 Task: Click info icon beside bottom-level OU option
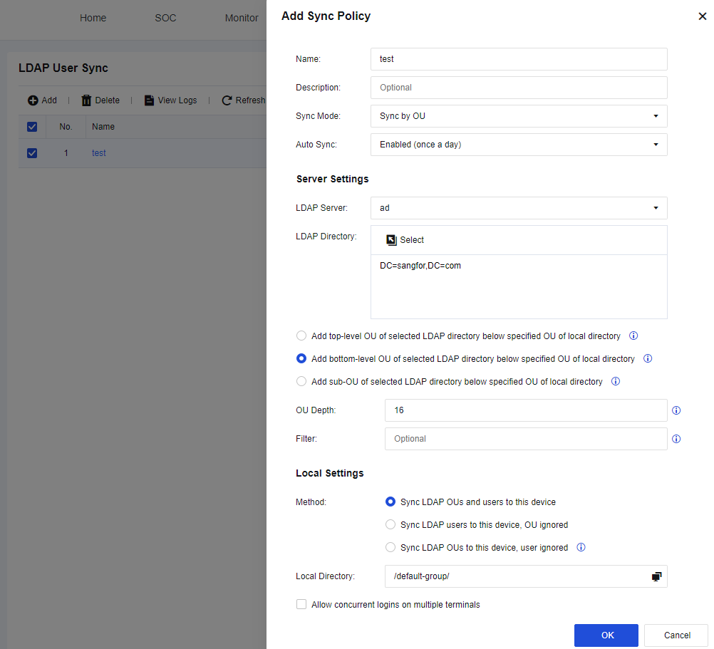pos(647,358)
